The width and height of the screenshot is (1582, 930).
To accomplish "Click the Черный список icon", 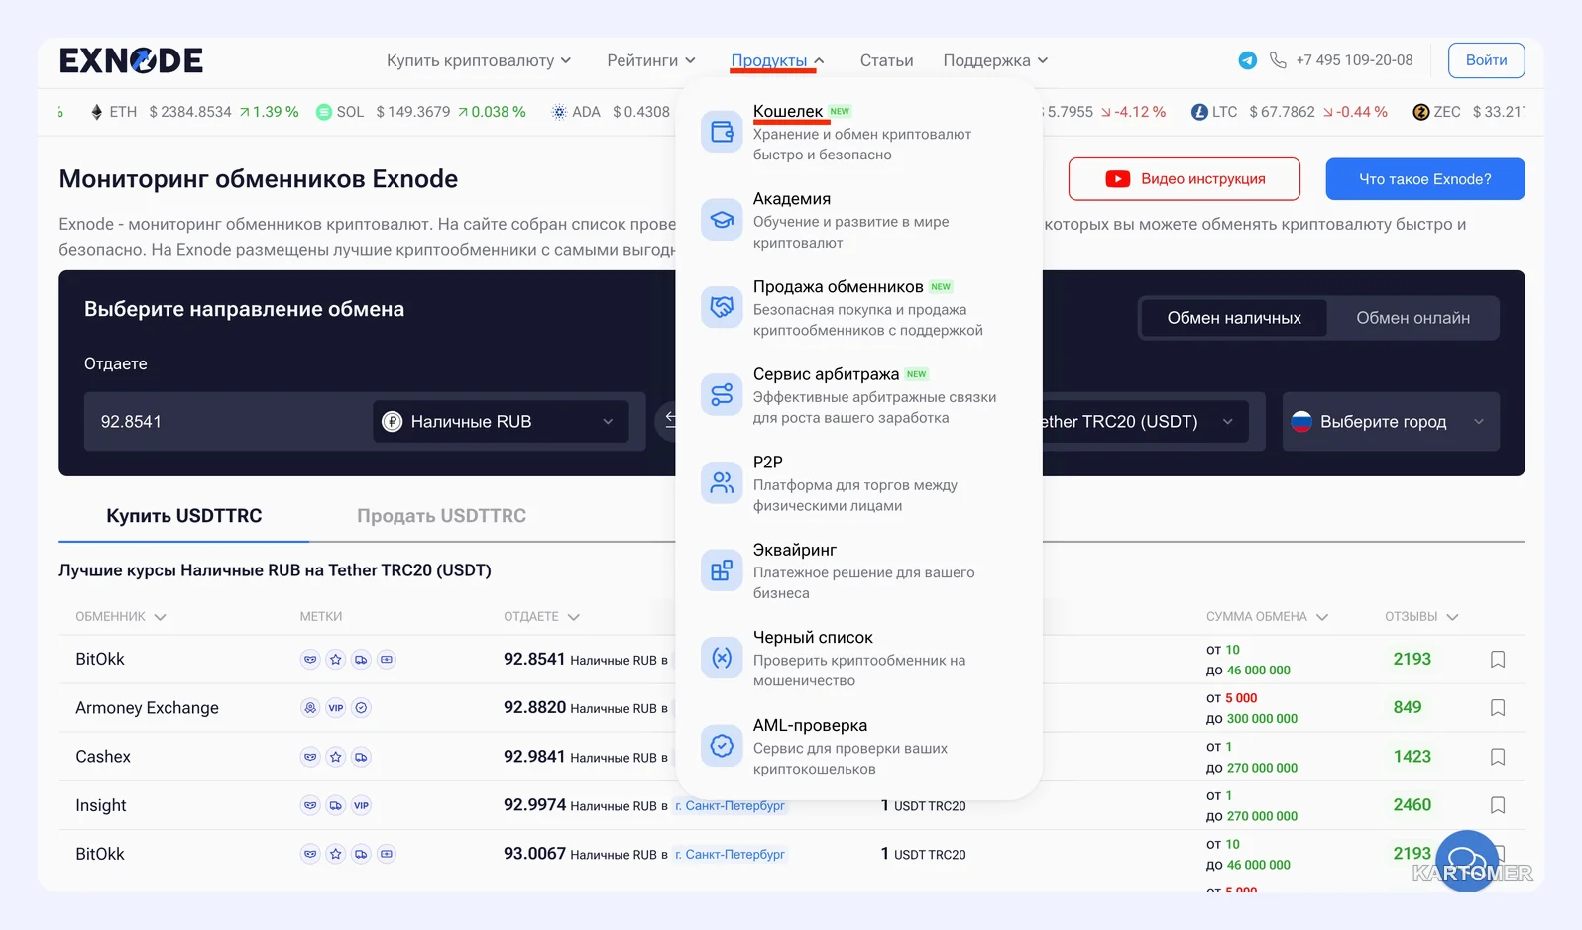I will click(722, 658).
